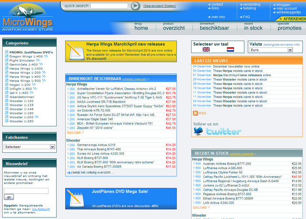Image resolution: width=306 pixels, height=219 pixels.
Task: Click check icon beside Hogan 1:200
Action: [x=7, y=85]
